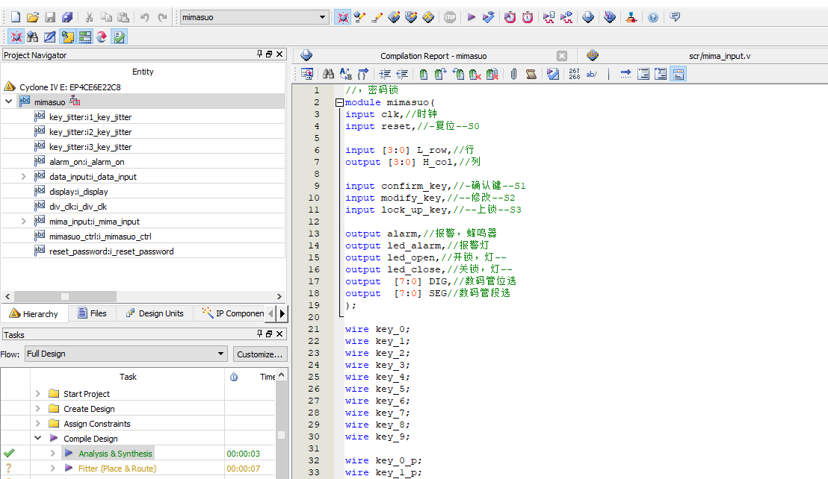828x479 pixels.
Task: Analyze current file icon in editor toolbar
Action: (553, 75)
